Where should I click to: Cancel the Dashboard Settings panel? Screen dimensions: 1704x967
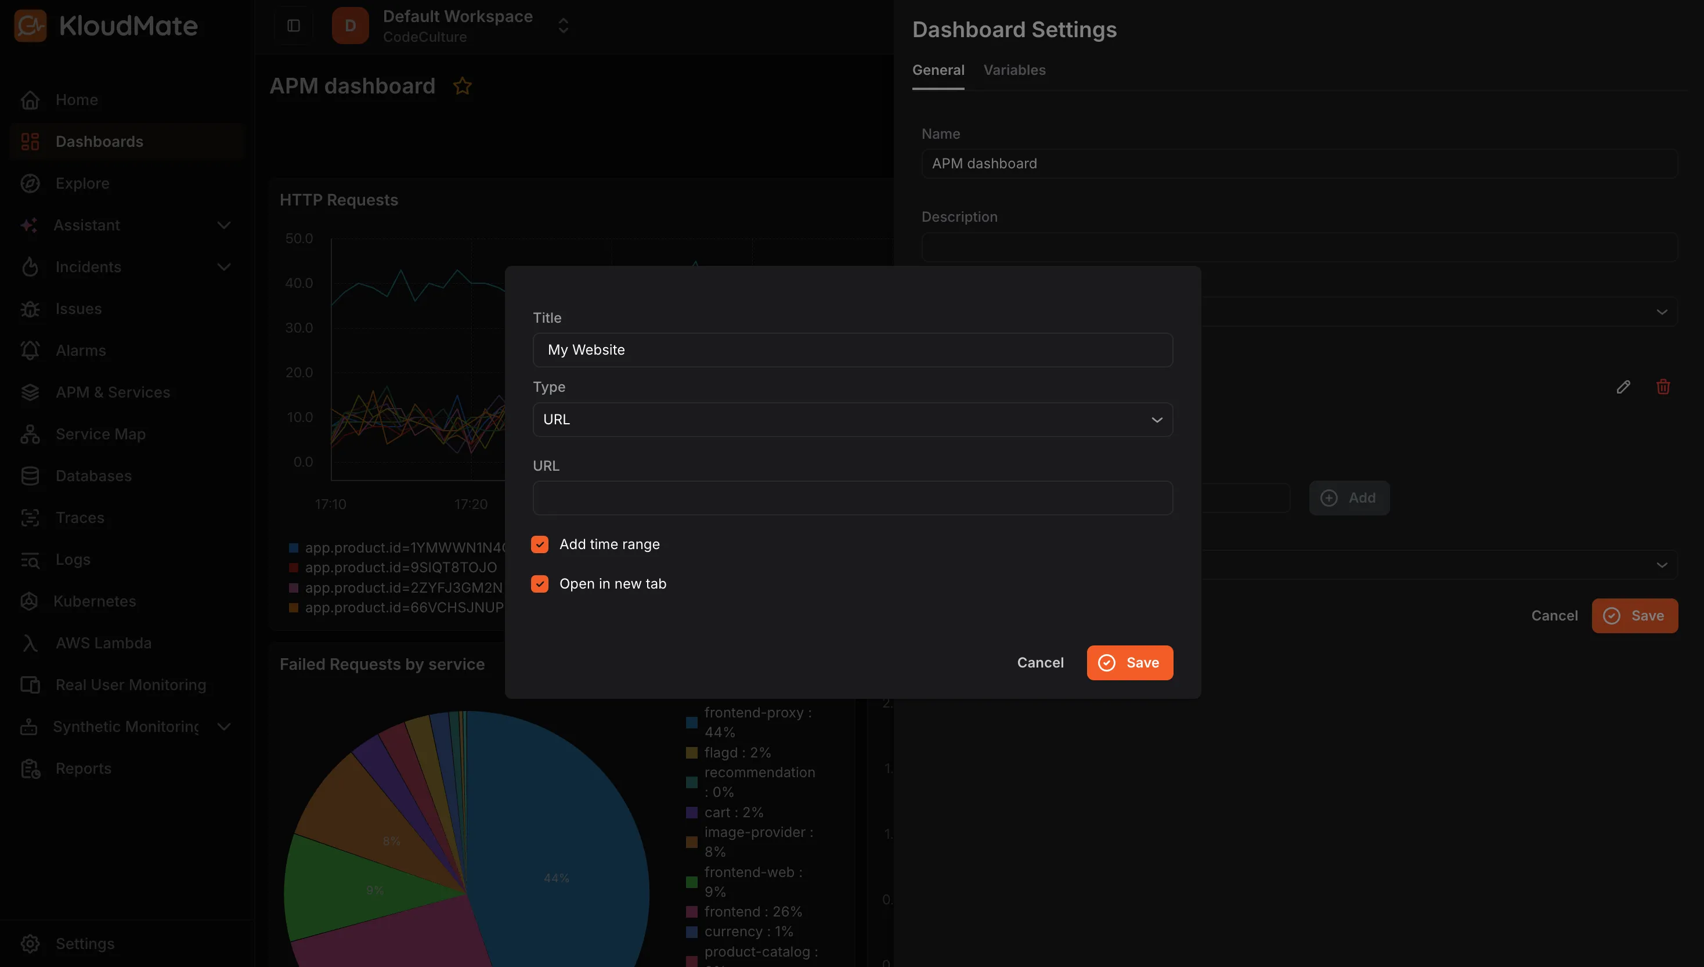point(1555,616)
